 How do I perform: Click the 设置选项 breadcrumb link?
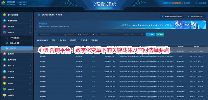click(x=51, y=15)
